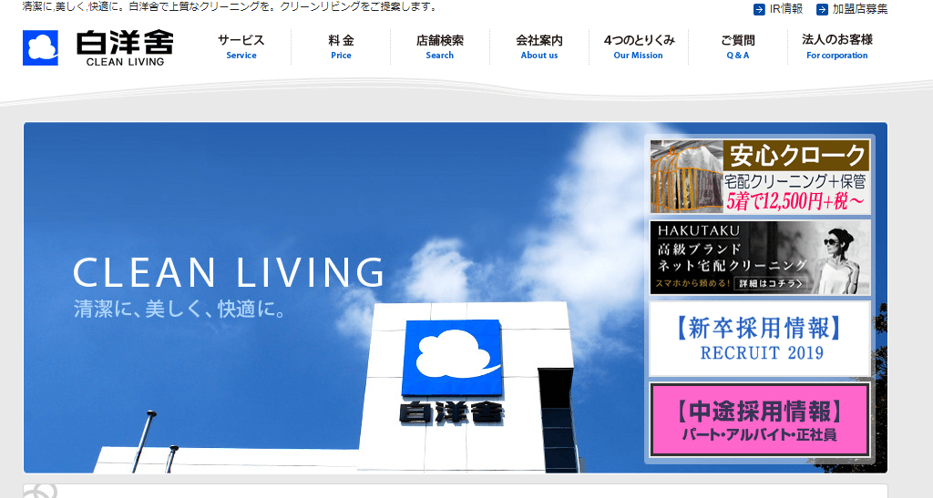
Task: Open the IR情報 link
Action: tap(785, 9)
